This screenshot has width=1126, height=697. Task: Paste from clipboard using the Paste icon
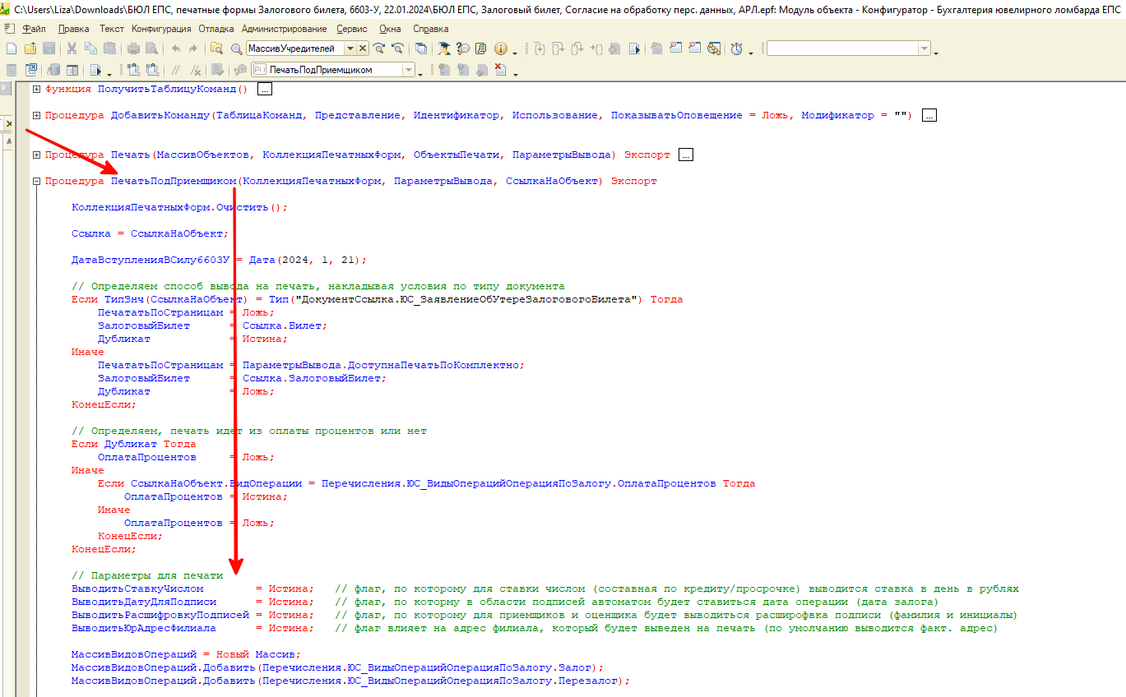pos(109,48)
